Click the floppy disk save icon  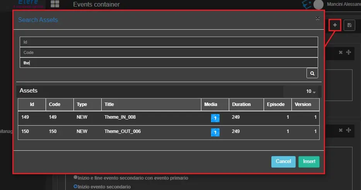tap(349, 25)
